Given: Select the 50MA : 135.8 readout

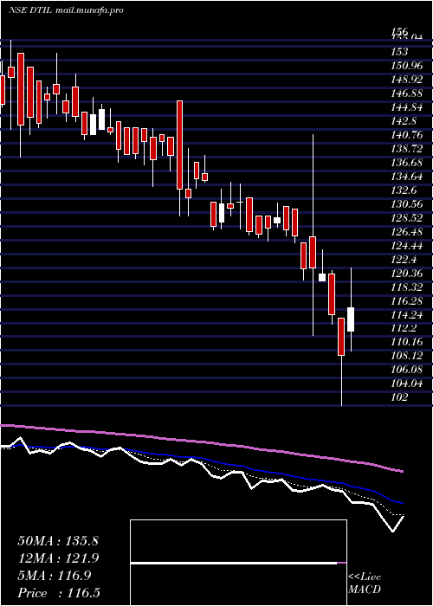Looking at the screenshot, I should click(x=58, y=541).
